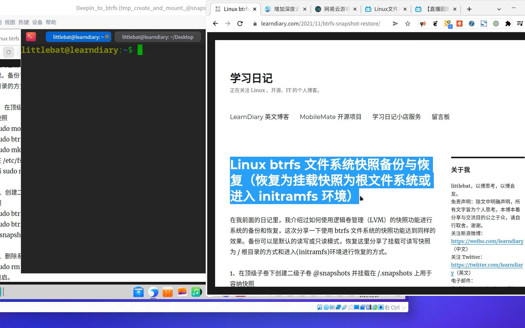
Task: Click the VirtualBox shared folders status icon
Action: 351,307
